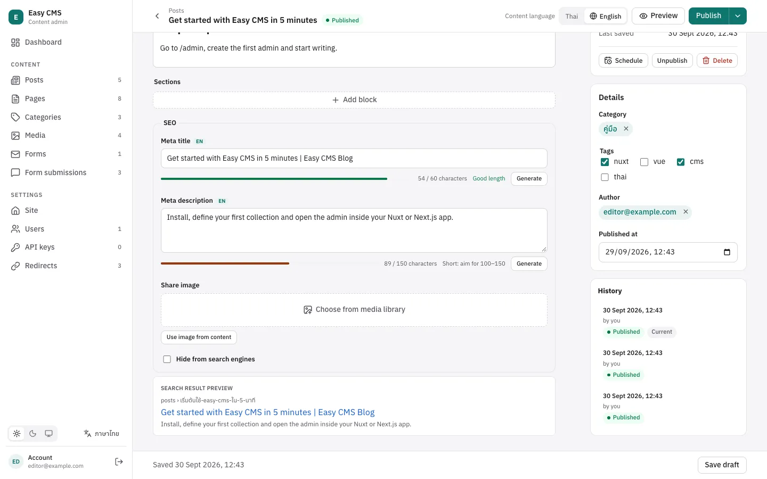Switch interface language to ภาษาไทย
Viewport: 767px width, 479px height.
(x=101, y=434)
